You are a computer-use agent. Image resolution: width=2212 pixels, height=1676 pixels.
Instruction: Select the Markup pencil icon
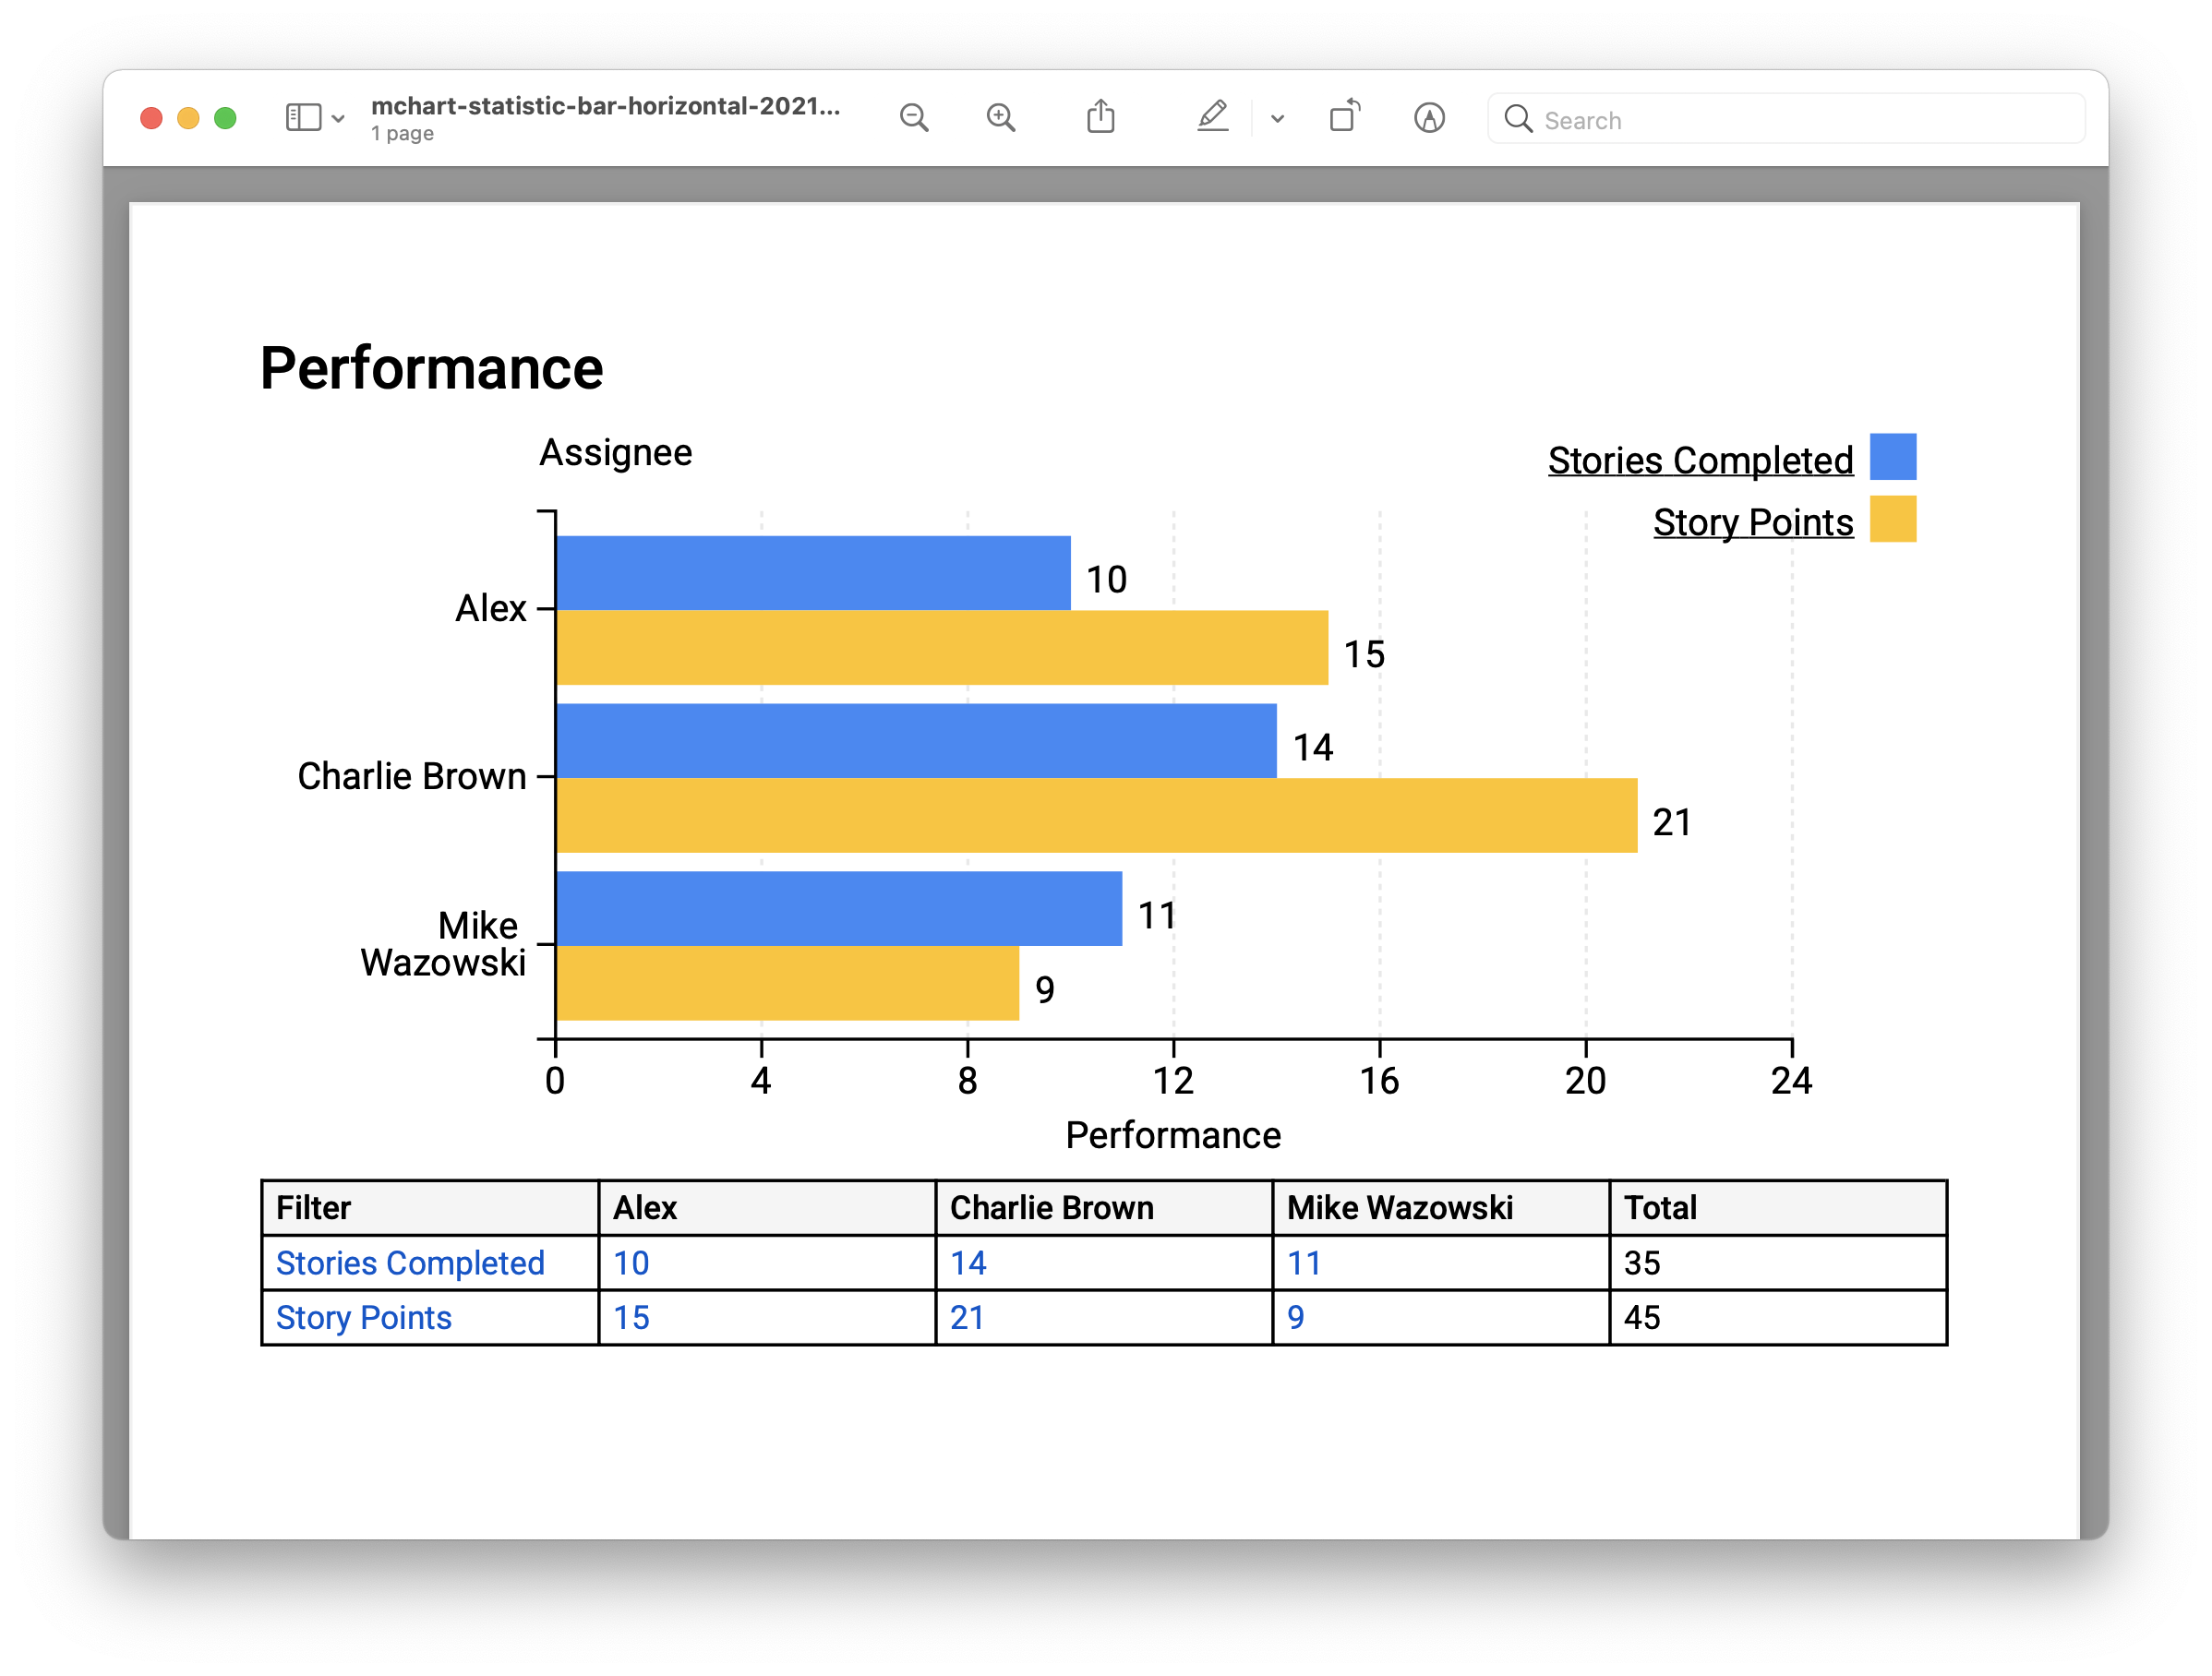(x=1212, y=117)
